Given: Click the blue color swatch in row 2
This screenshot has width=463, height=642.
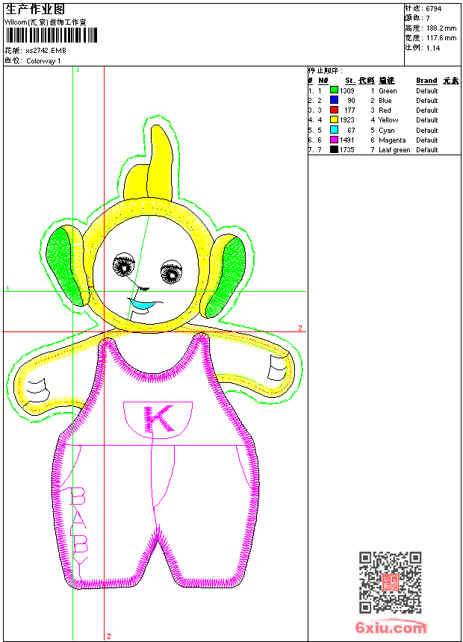Looking at the screenshot, I should pyautogui.click(x=334, y=100).
